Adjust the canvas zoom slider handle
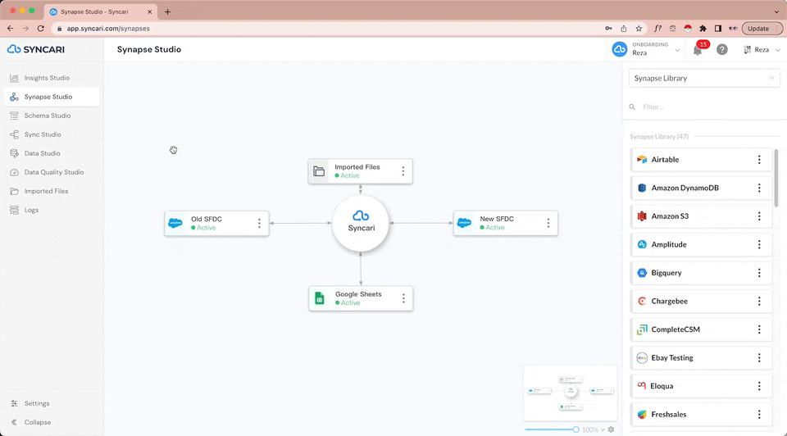This screenshot has height=436, width=787. pos(575,429)
